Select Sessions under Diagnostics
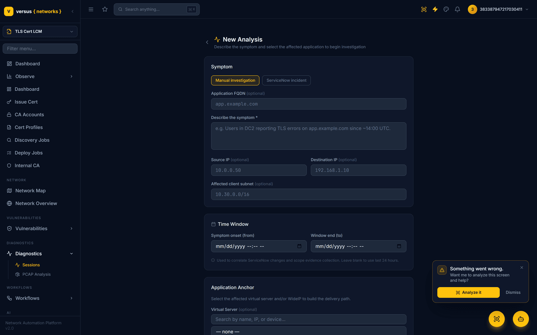537x335 pixels. coord(31,265)
